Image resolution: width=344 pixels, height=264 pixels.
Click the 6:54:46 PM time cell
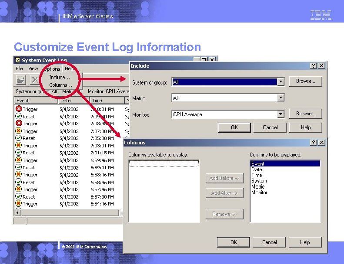pyautogui.click(x=102, y=204)
